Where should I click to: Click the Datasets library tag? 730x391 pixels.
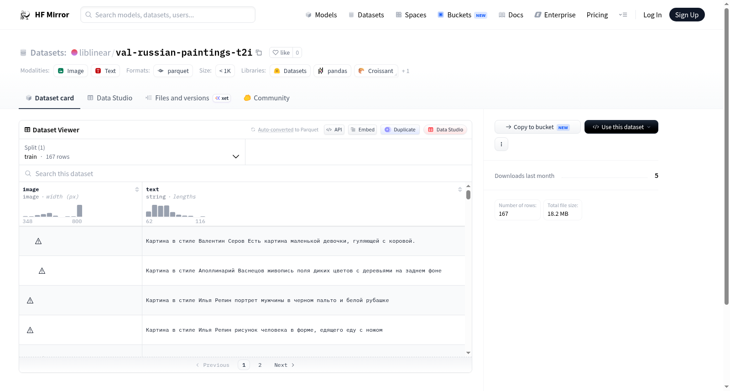tap(290, 71)
